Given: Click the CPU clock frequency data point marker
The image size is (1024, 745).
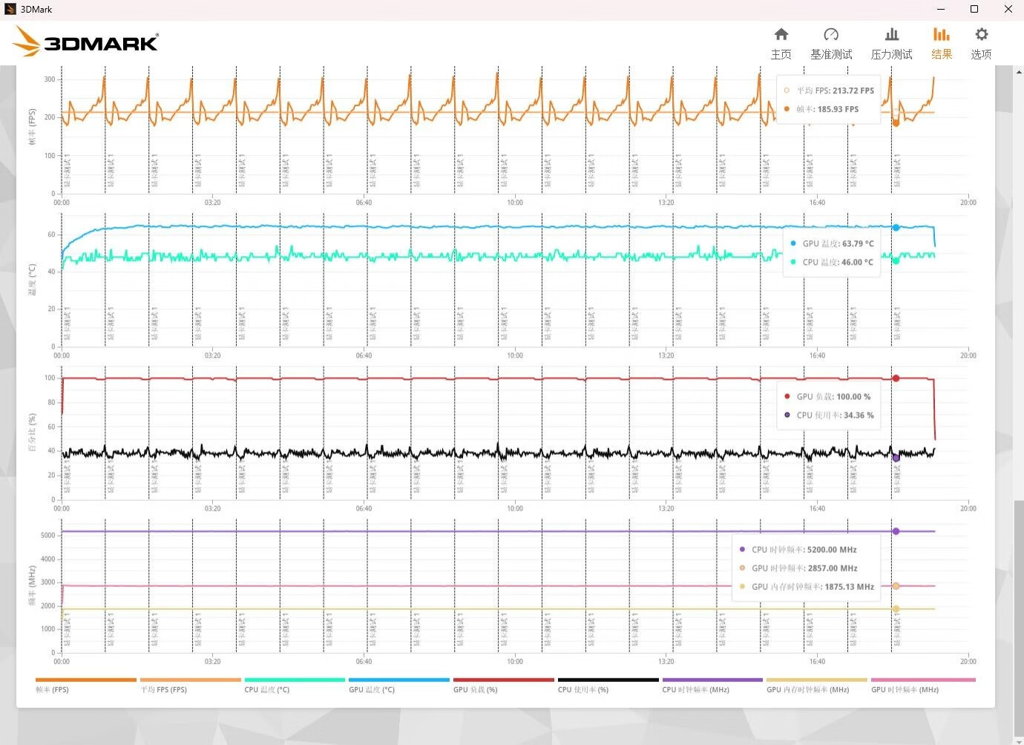Looking at the screenshot, I should click(896, 531).
